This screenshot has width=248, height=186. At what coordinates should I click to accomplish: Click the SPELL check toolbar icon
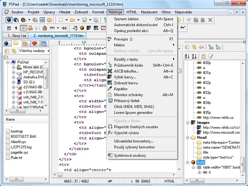pyautogui.click(x=52, y=28)
